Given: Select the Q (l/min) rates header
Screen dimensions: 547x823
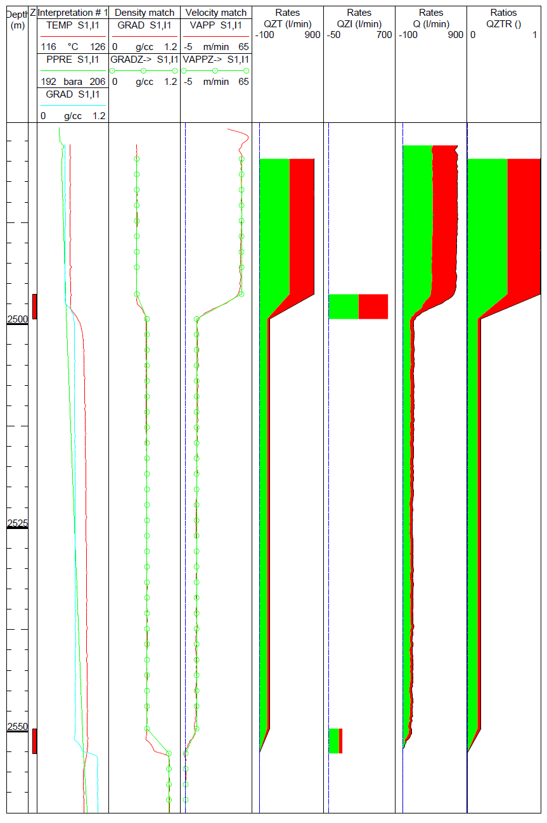Looking at the screenshot, I should click(431, 24).
